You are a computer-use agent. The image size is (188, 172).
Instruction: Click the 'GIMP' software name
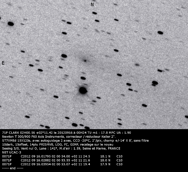point(74,145)
